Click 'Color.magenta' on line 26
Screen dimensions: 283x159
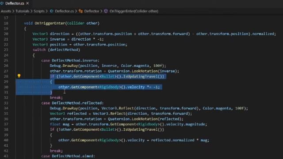135,66
